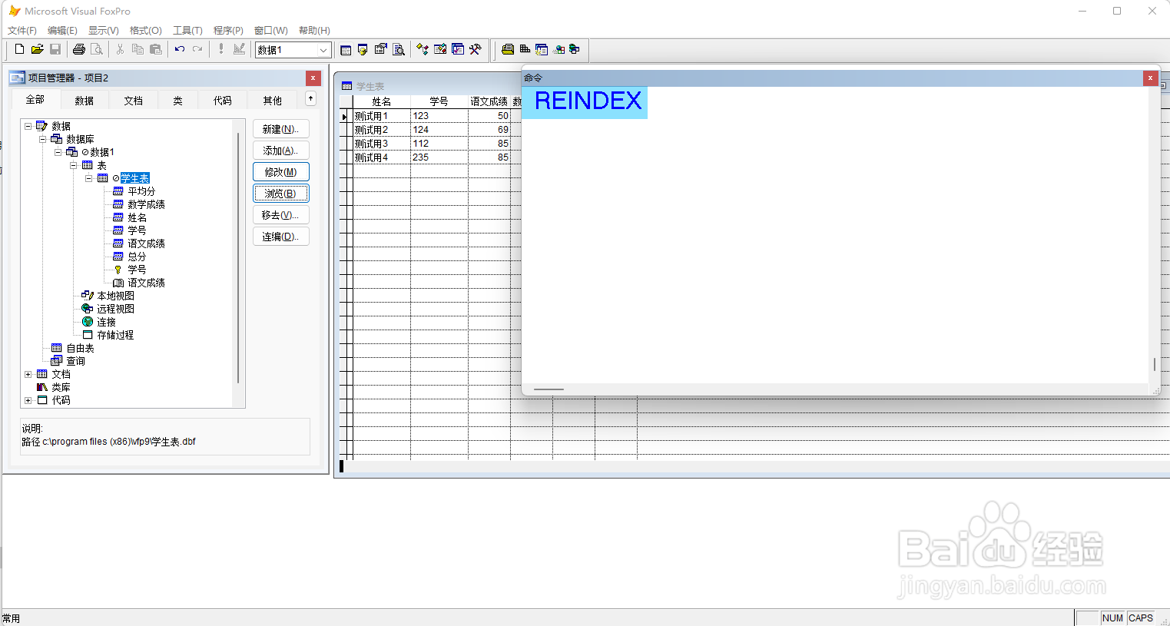The height and width of the screenshot is (626, 1170).
Task: Open the Data Session window icon
Action: pyautogui.click(x=363, y=49)
